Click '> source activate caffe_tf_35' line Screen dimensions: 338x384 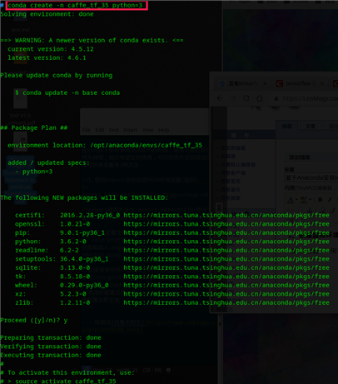point(62,381)
